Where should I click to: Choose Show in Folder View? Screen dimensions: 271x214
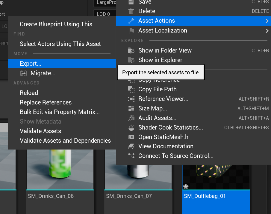pos(193,50)
